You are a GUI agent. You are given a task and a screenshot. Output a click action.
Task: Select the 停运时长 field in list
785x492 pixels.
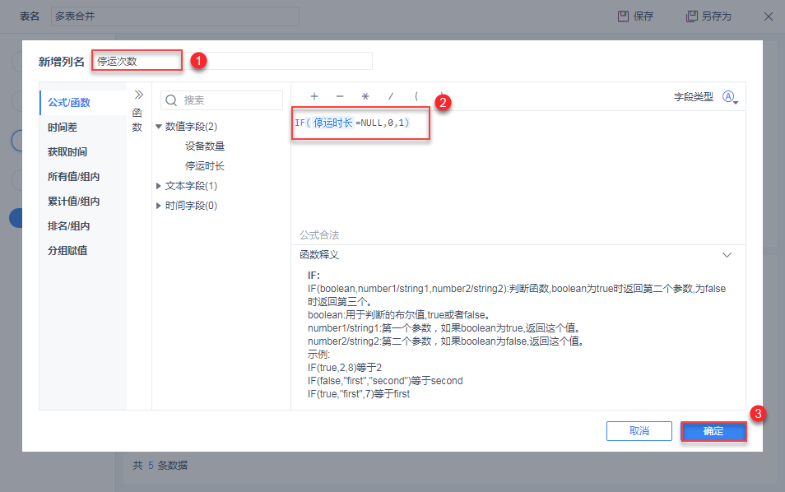coord(205,166)
